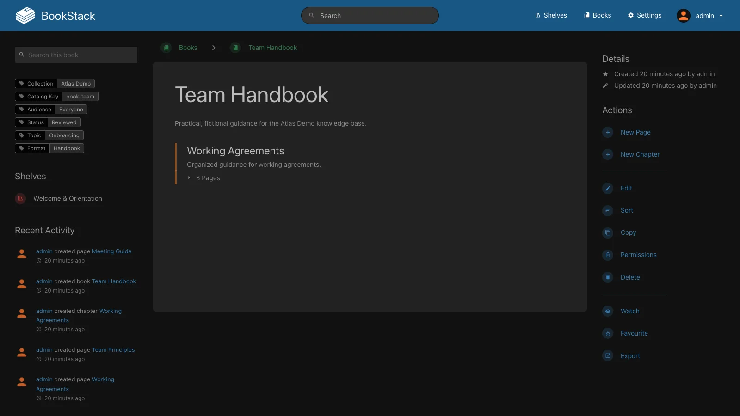Click the avatar beside Meeting Guide activity
740x416 pixels.
[22, 254]
